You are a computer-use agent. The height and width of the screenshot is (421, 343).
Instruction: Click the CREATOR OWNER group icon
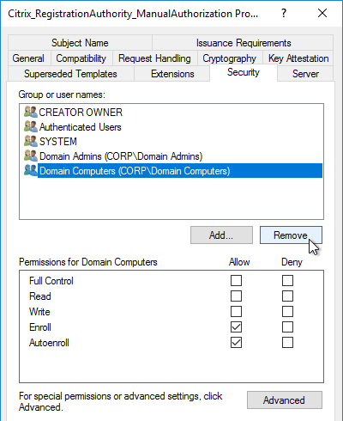31,112
